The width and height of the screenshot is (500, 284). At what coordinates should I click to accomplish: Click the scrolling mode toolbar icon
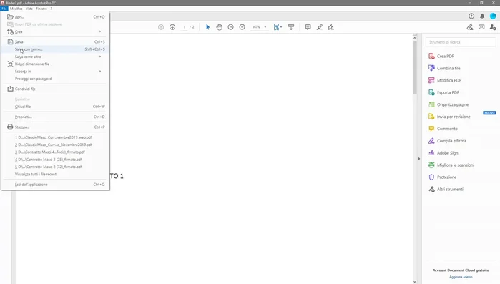pos(291,27)
